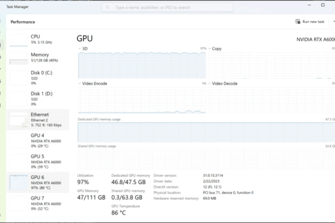The image size is (335, 223).
Task: Click the 3D utilization graph
Action: pyautogui.click(x=142, y=65)
